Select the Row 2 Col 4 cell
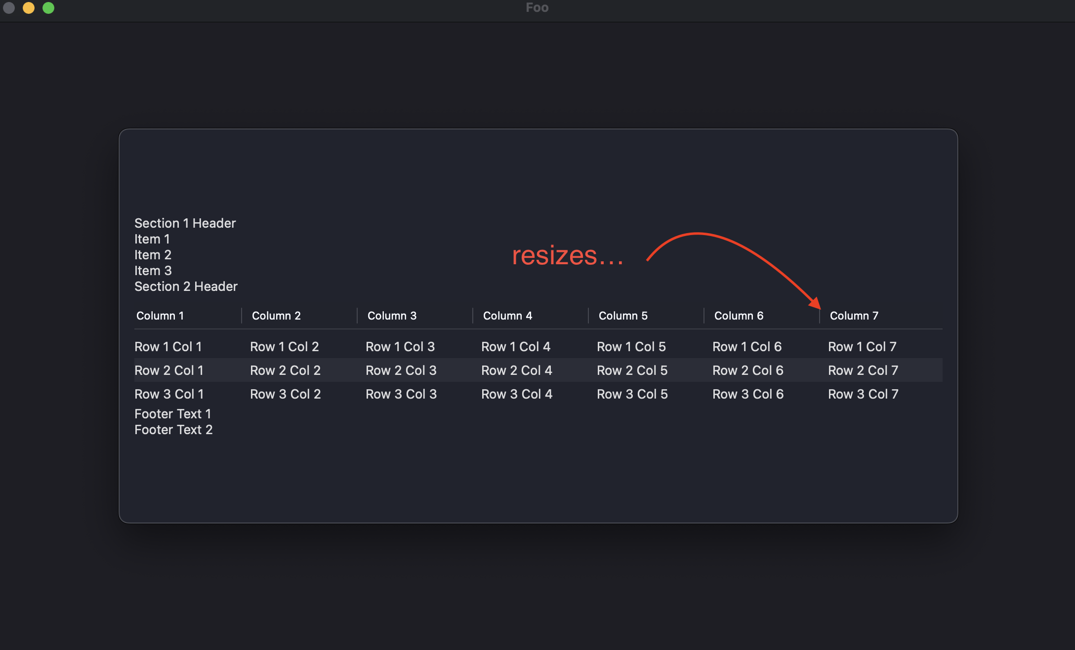The image size is (1075, 650). pos(517,370)
